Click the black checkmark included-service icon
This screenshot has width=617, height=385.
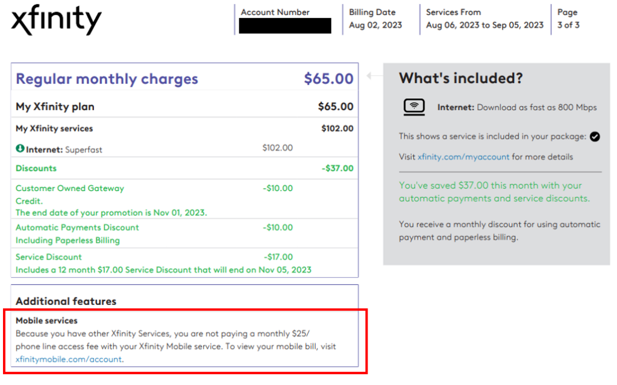click(x=595, y=137)
